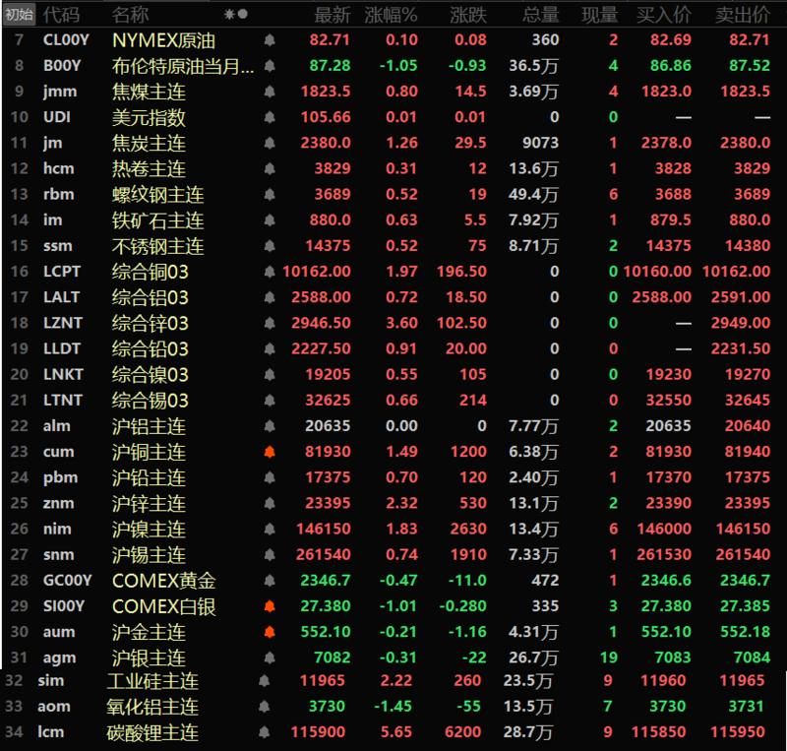This screenshot has height=751, width=787.
Task: Disable the orange alert bell for 沪铜主连
Action: pyautogui.click(x=270, y=452)
